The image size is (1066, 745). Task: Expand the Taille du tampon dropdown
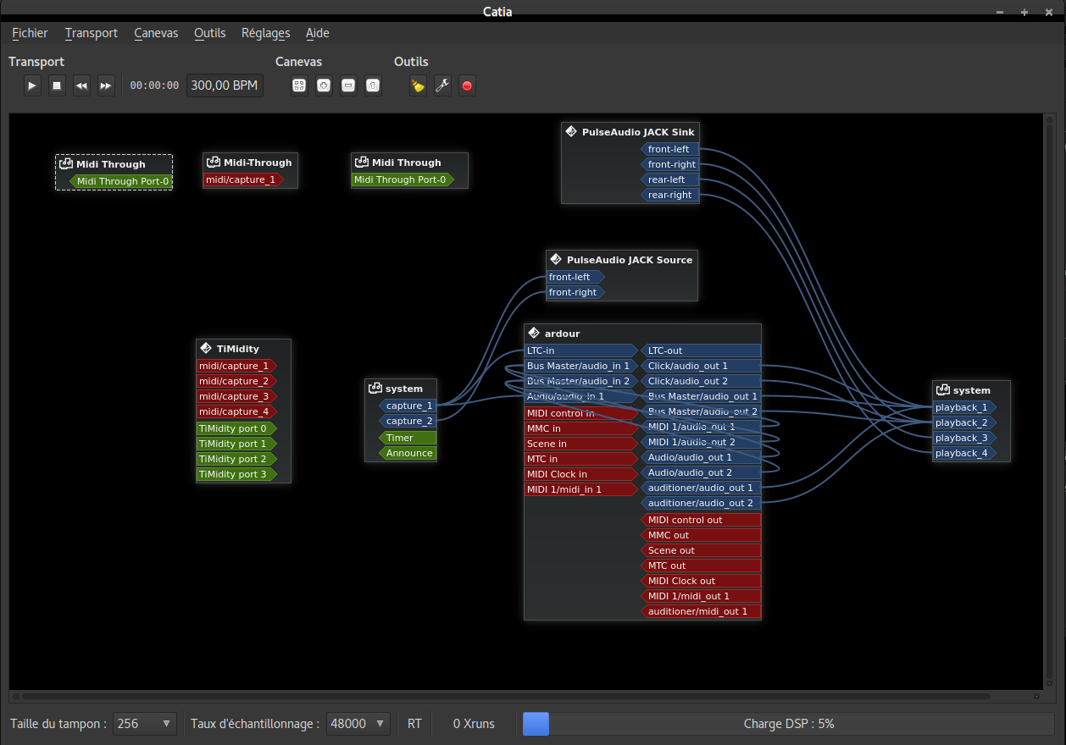pos(145,724)
